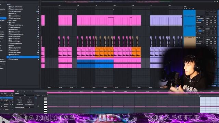Click the Set button in arrangement header
Viewport: 219px width, 123px height.
[185, 7]
